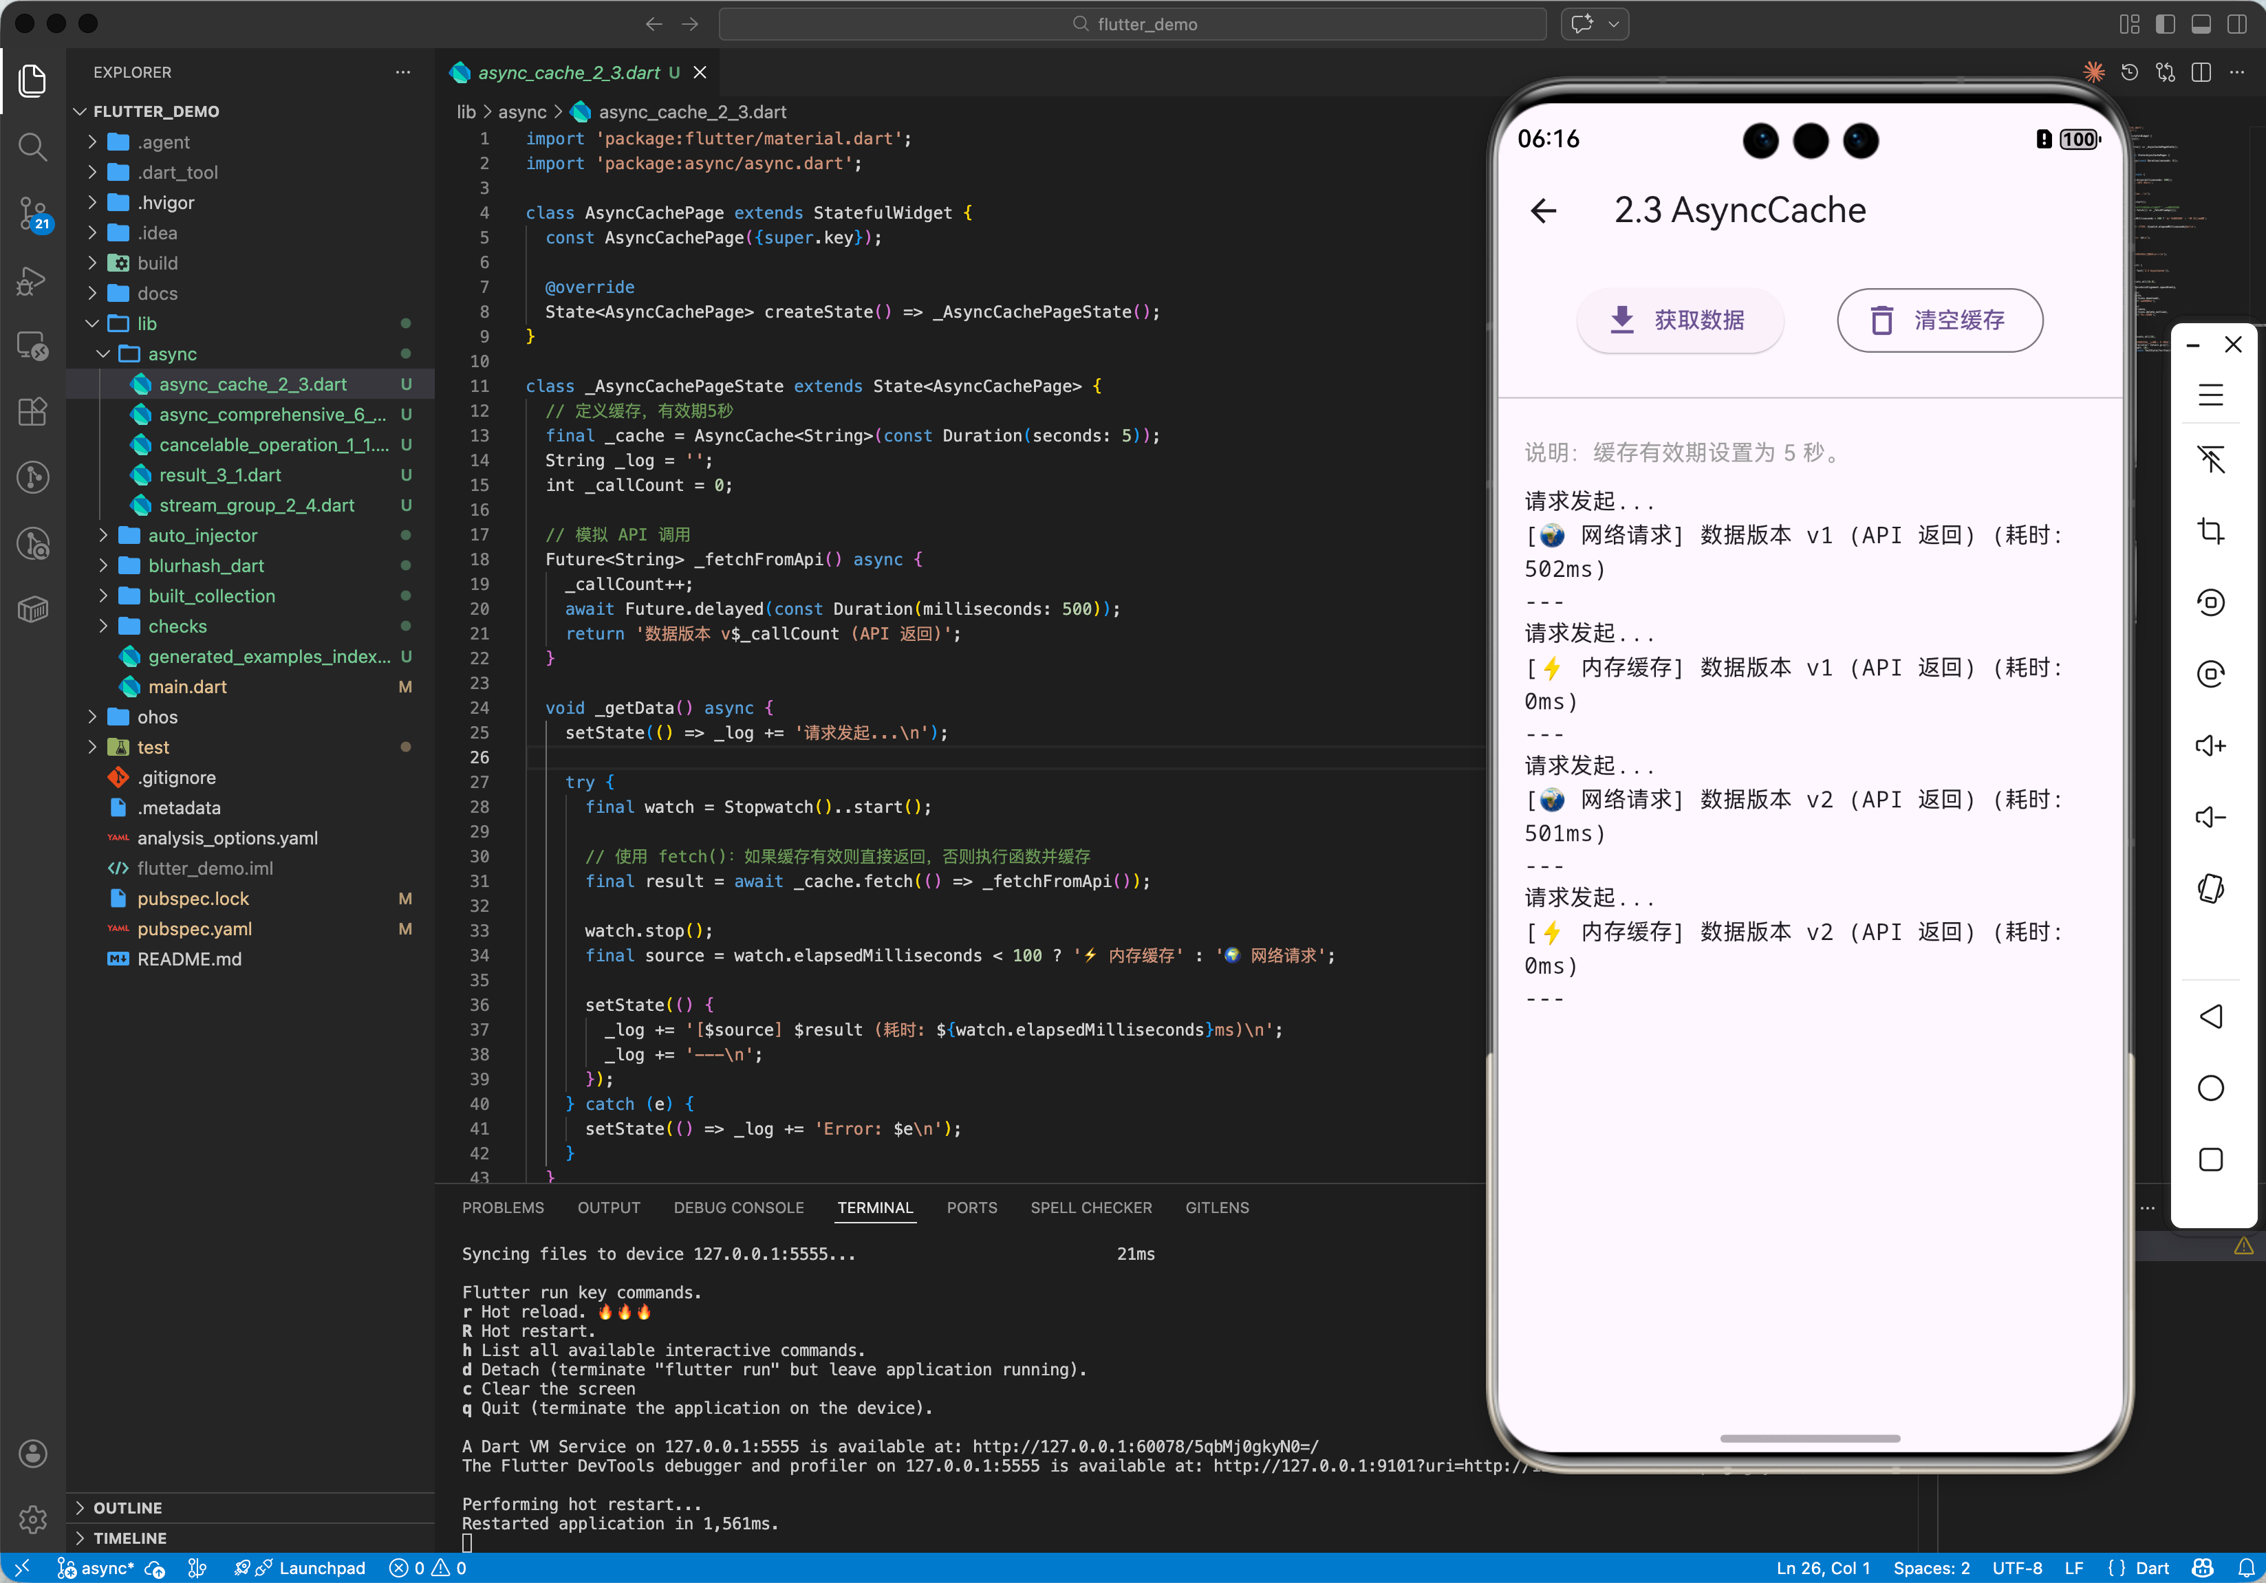Click the flutter_demo command center search field

click(x=1132, y=23)
